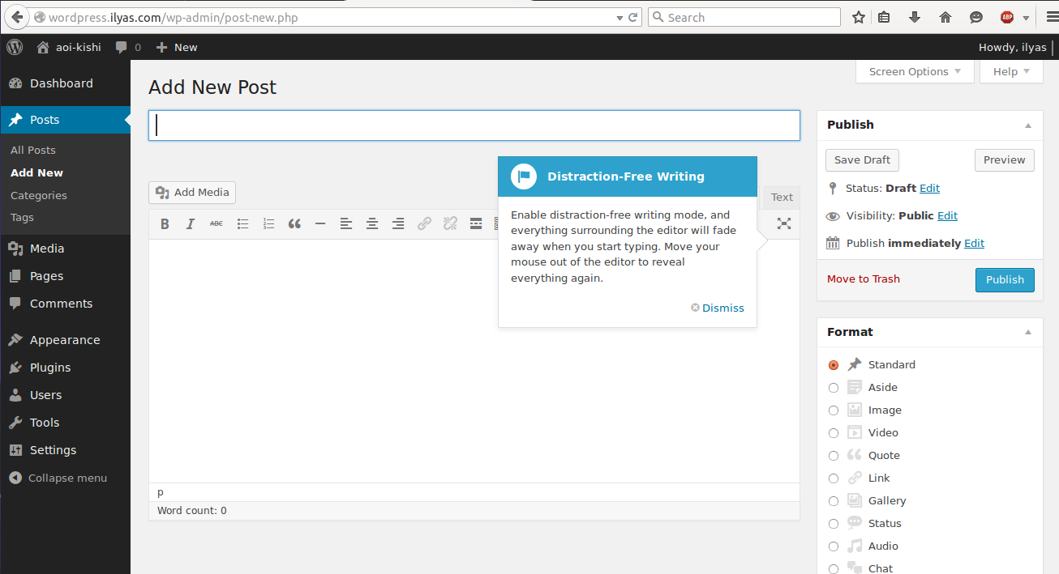Click the Save Draft button
Screen dimensions: 1059x574
(862, 159)
